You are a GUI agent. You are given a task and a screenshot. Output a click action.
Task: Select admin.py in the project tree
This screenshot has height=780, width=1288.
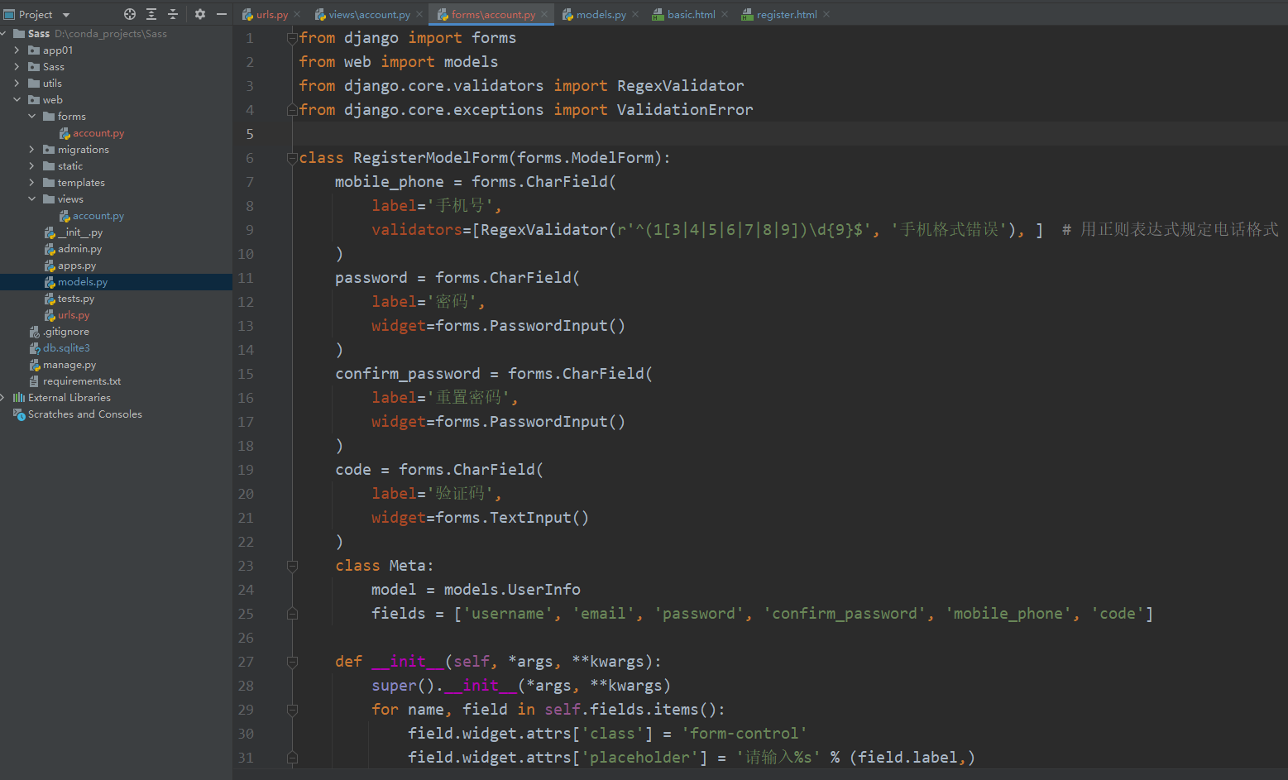pos(80,249)
